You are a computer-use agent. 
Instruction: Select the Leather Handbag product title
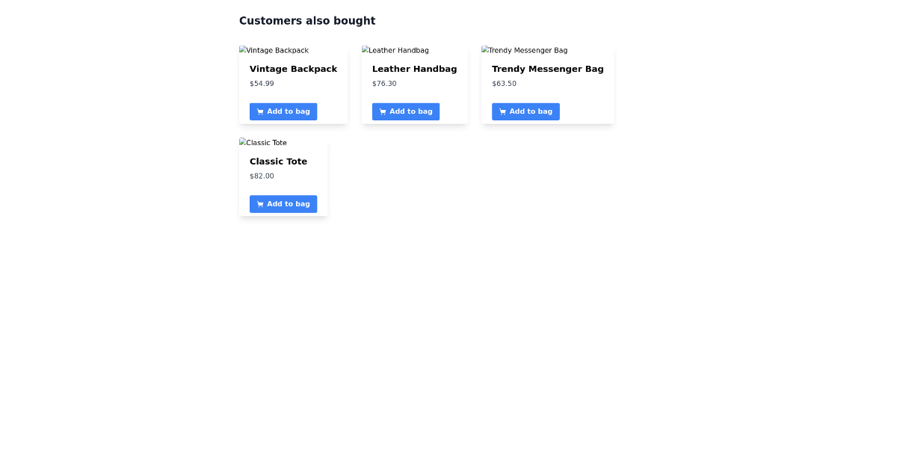[x=414, y=69]
